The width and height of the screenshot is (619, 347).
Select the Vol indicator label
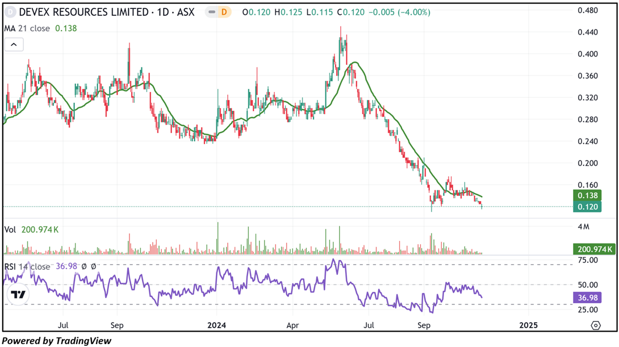click(x=10, y=230)
